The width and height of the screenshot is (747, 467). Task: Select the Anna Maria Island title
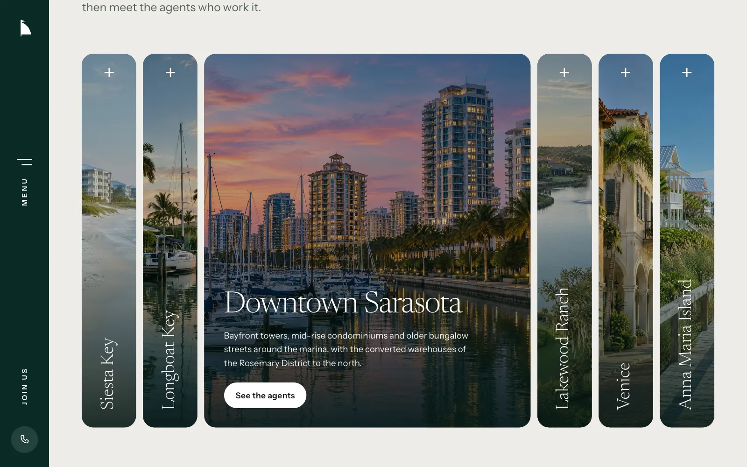(685, 345)
